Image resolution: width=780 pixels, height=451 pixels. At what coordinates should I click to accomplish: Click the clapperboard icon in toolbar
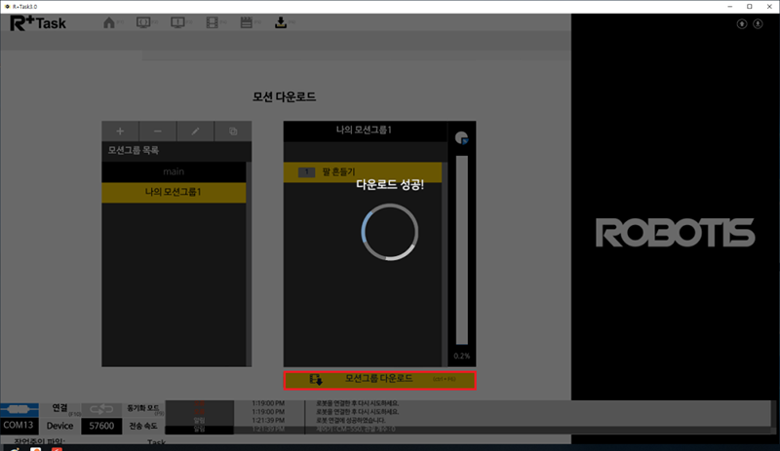point(247,21)
